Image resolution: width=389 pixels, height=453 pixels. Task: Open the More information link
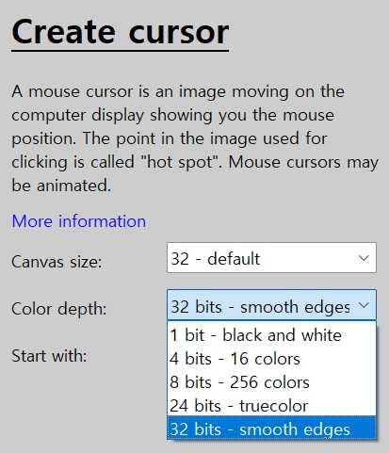click(79, 221)
